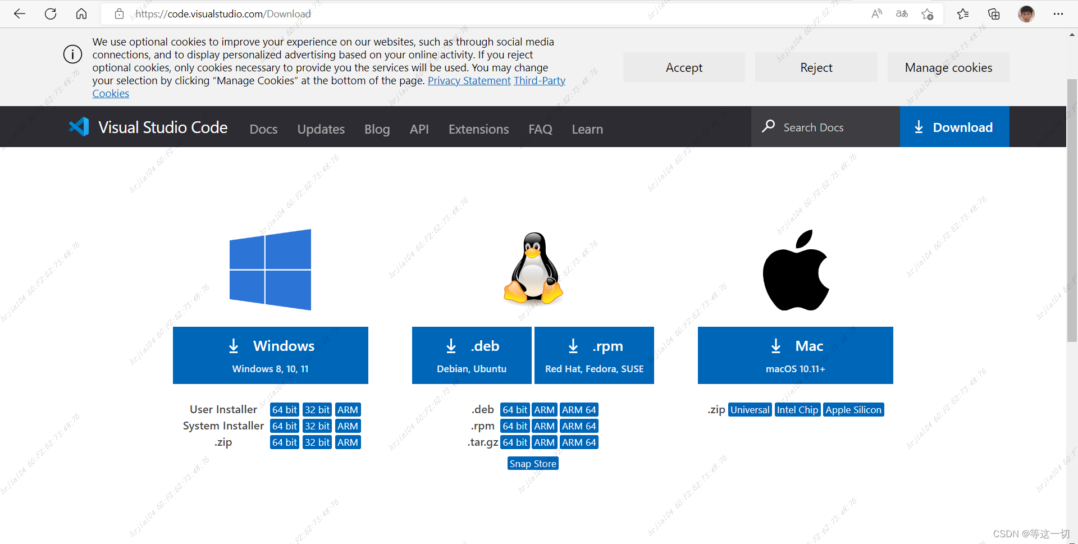The height and width of the screenshot is (544, 1078).
Task: Click the search magnifier icon
Action: (768, 126)
